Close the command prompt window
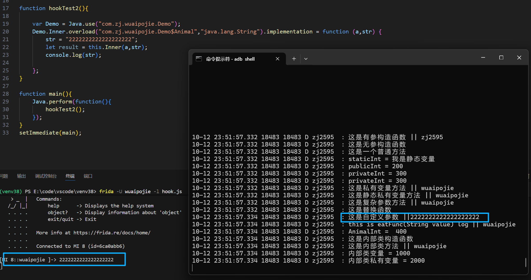The width and height of the screenshot is (531, 280). coord(519,58)
